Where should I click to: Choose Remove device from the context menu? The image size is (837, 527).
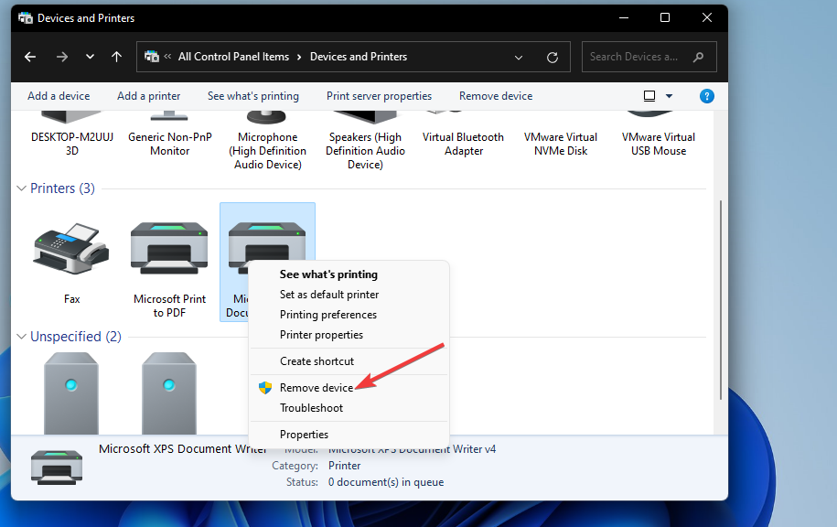pos(316,387)
